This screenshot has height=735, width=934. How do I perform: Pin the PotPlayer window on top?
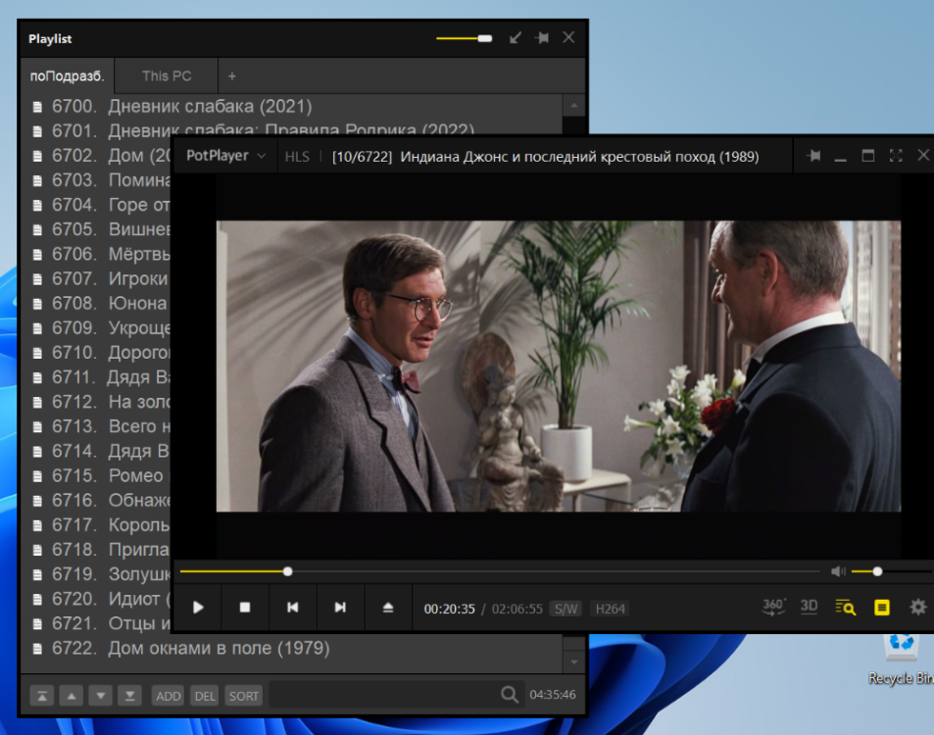tap(813, 156)
